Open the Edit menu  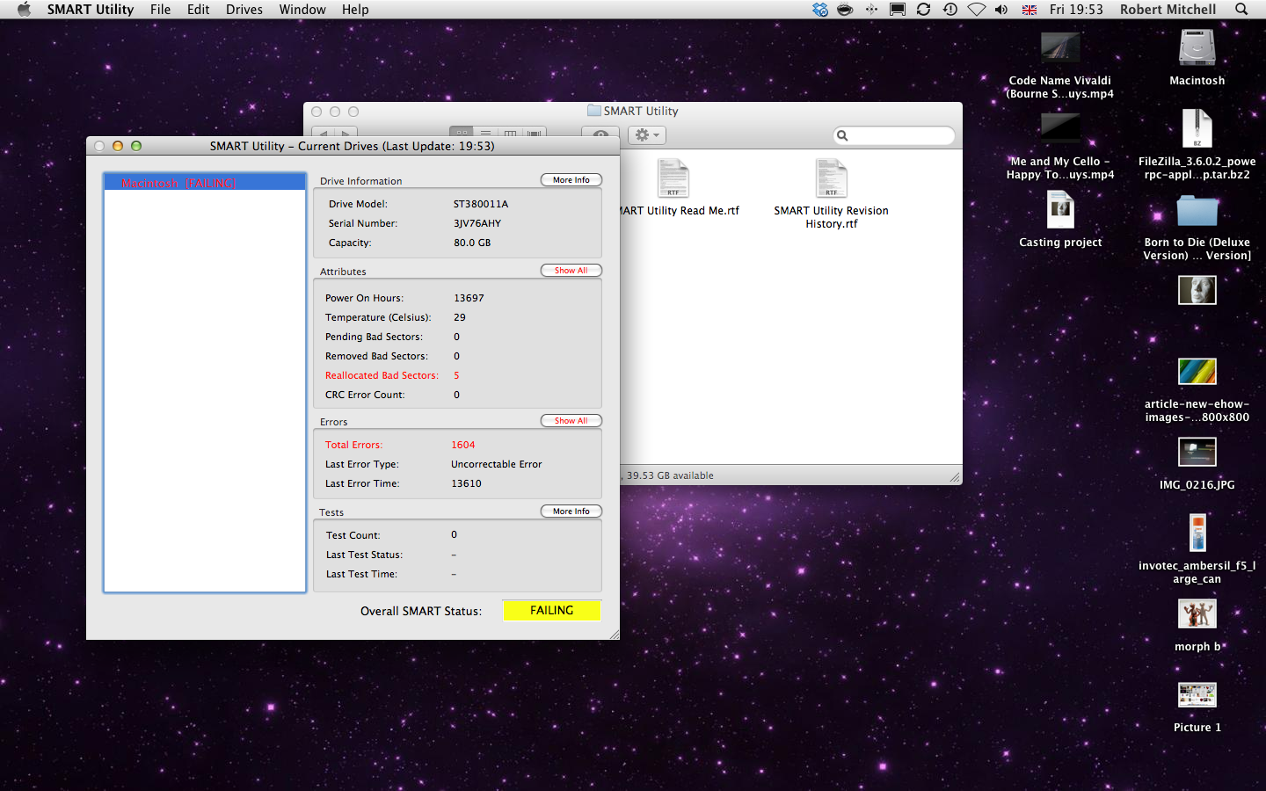(199, 9)
